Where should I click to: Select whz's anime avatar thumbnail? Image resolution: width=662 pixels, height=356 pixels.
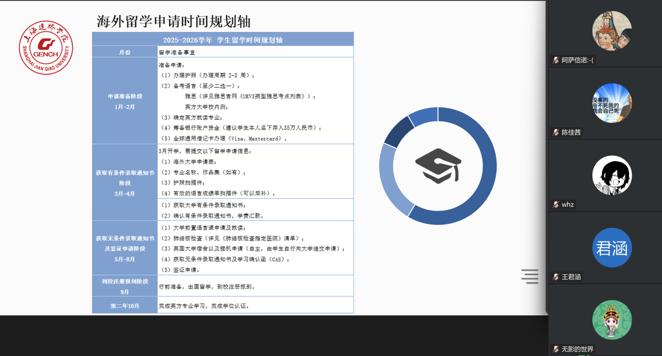[x=612, y=175]
